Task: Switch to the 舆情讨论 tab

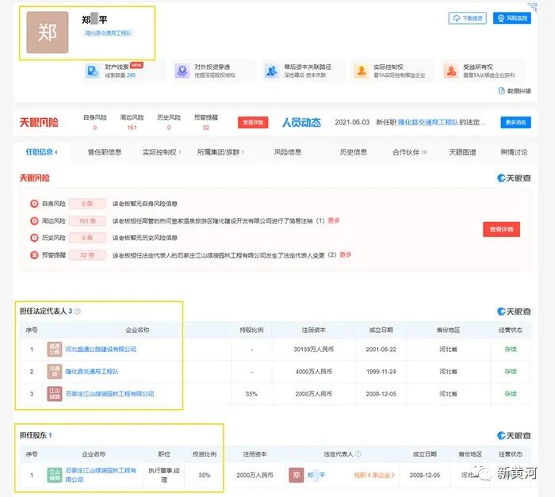Action: point(514,152)
